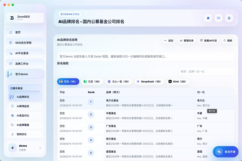Click the AI竞品对比 compare icon
Image resolution: width=242 pixels, height=161 pixels.
[12, 115]
